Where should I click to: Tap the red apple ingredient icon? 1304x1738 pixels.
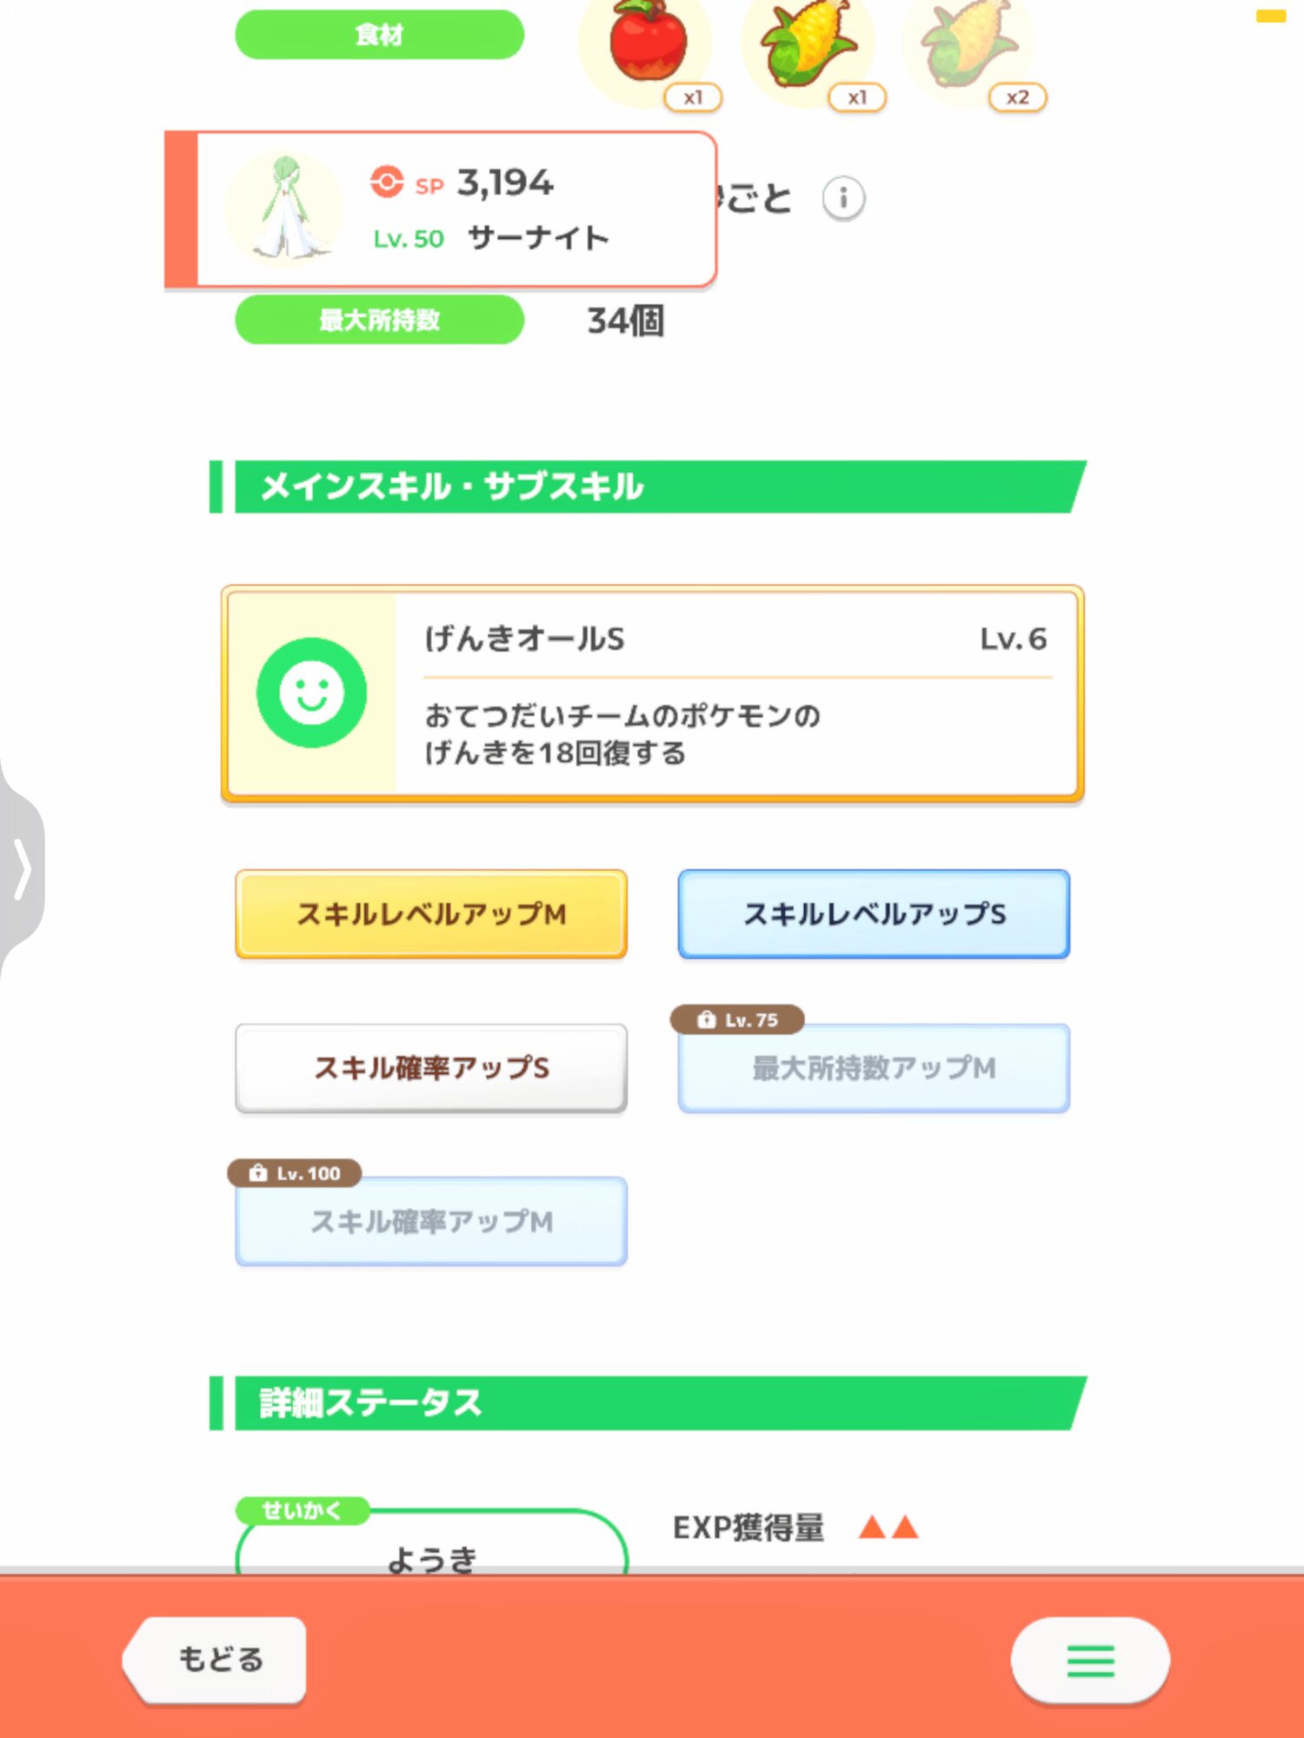point(647,43)
